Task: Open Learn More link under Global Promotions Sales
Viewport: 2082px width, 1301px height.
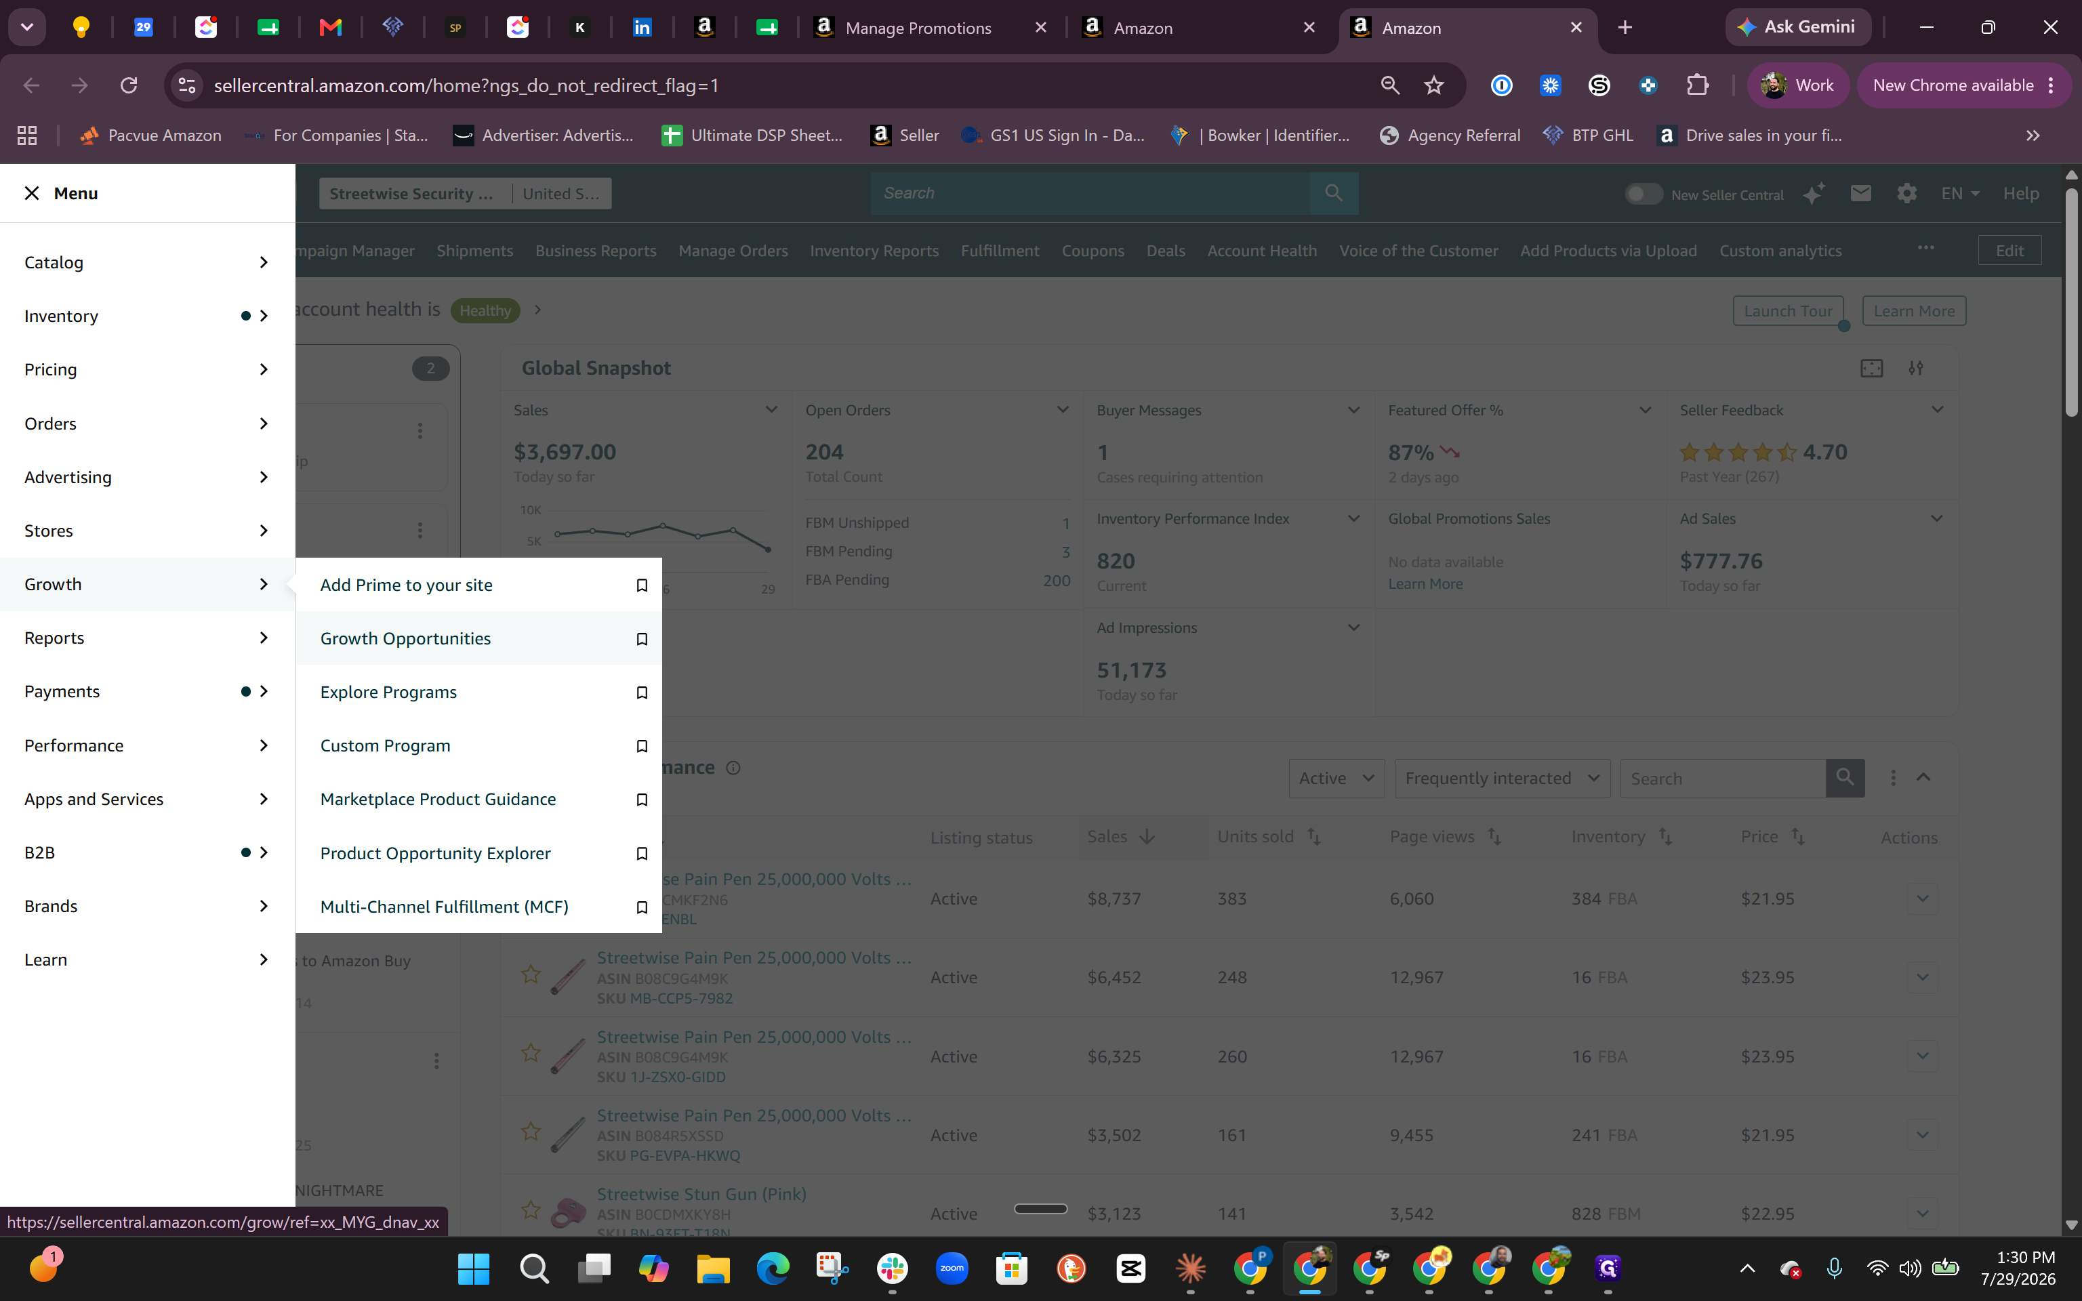Action: click(x=1425, y=583)
